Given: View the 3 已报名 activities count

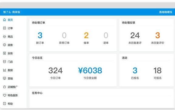Looking at the screenshot, I should (135, 70).
